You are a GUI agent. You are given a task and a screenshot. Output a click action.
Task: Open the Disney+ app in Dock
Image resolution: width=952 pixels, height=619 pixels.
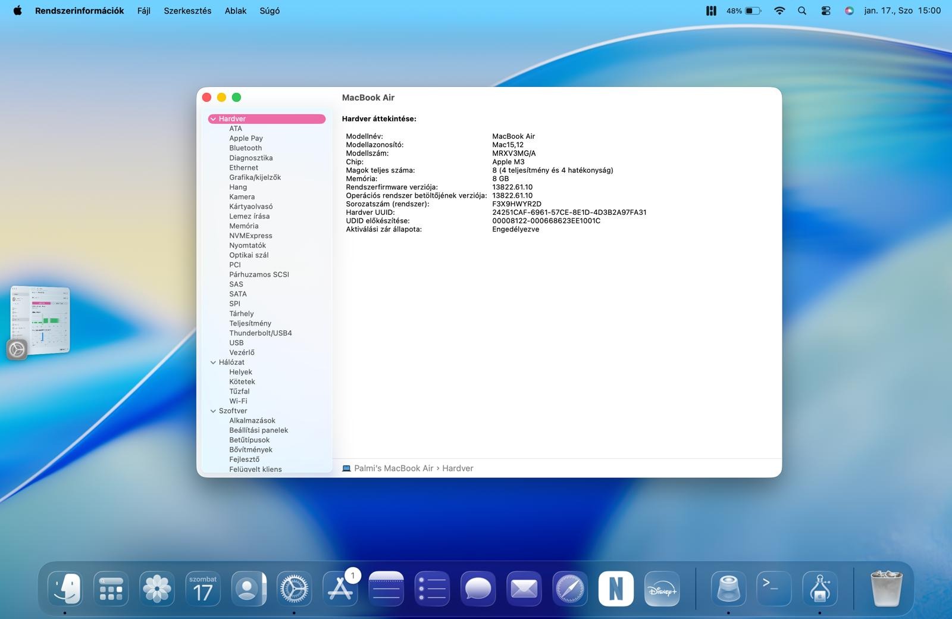tap(662, 589)
